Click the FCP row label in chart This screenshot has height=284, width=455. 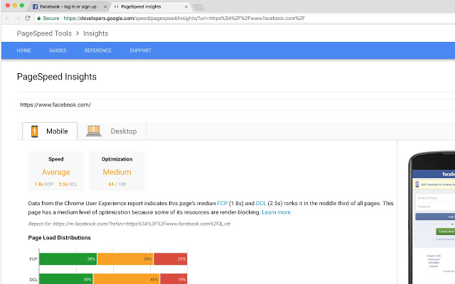pyautogui.click(x=33, y=259)
